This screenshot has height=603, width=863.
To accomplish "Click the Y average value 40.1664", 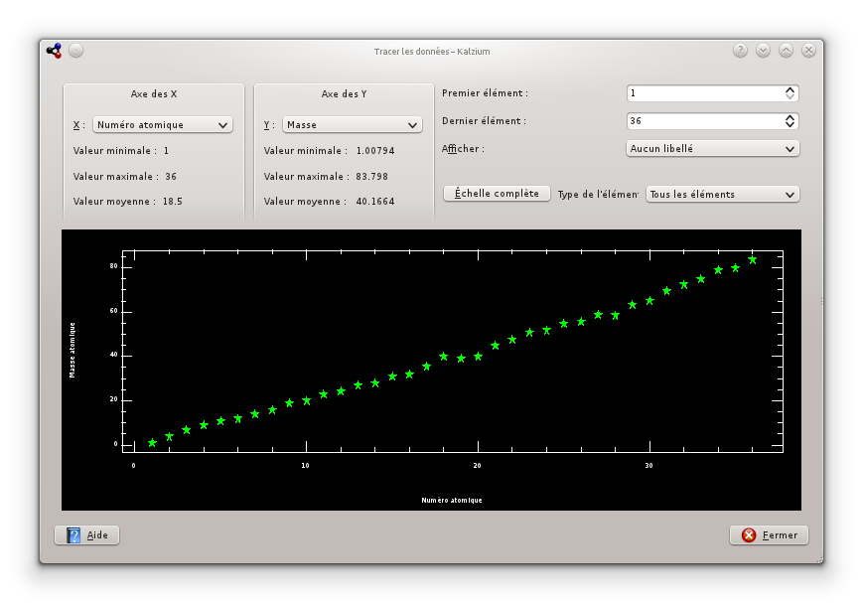I will (375, 202).
